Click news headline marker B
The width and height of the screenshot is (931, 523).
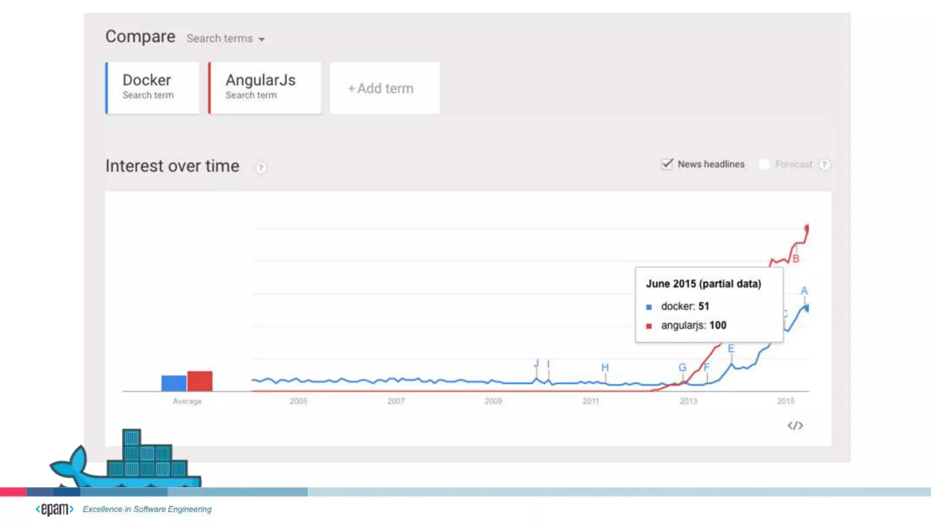tap(796, 259)
